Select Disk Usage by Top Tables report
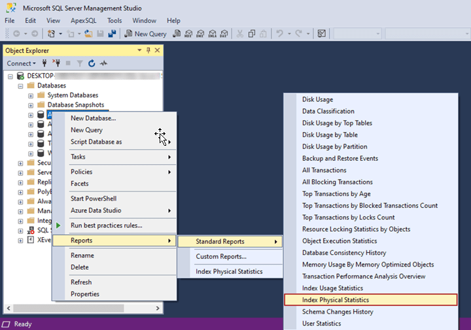 pos(371,123)
